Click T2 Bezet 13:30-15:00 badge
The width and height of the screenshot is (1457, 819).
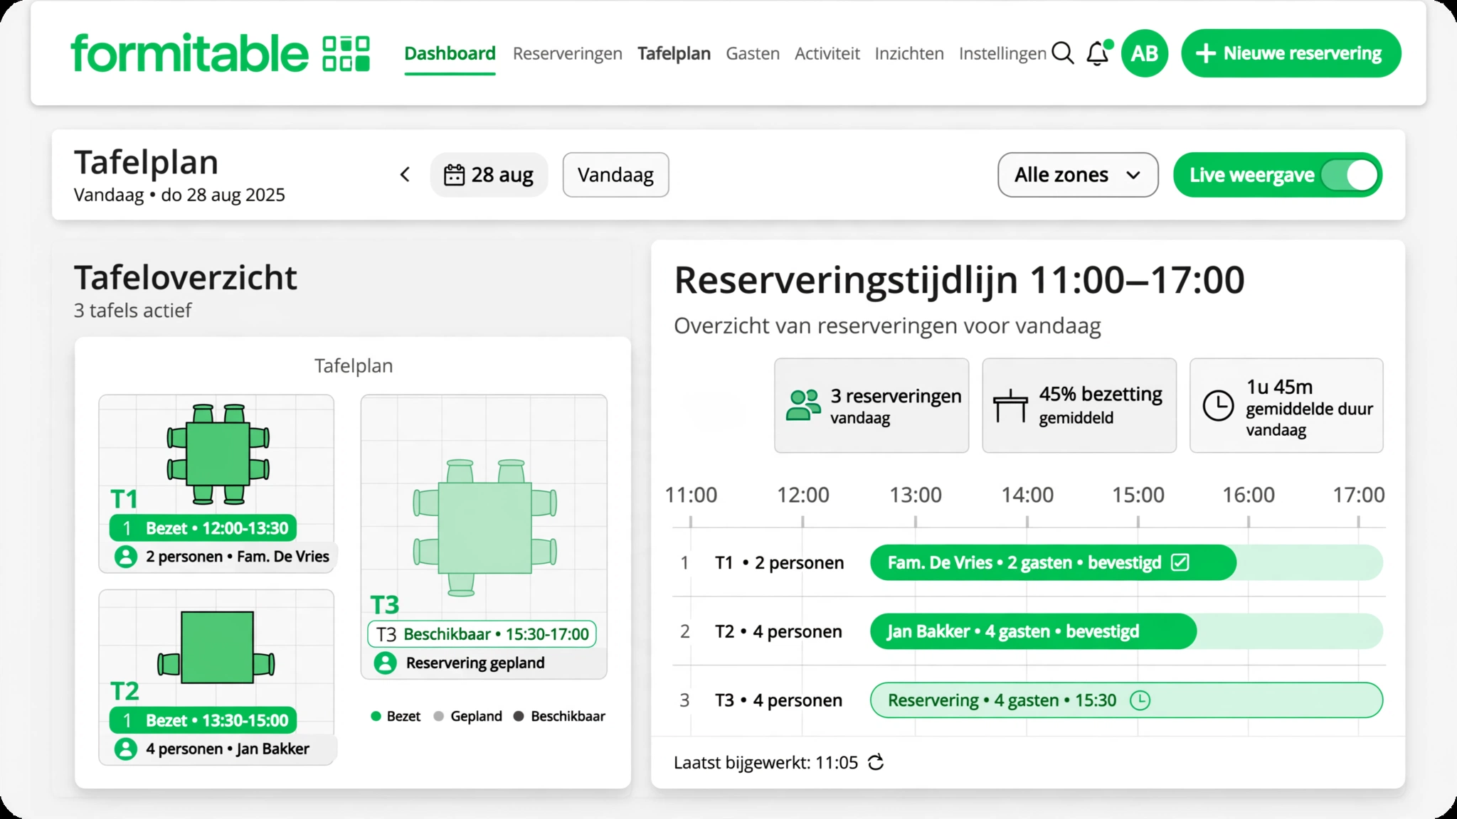tap(203, 720)
